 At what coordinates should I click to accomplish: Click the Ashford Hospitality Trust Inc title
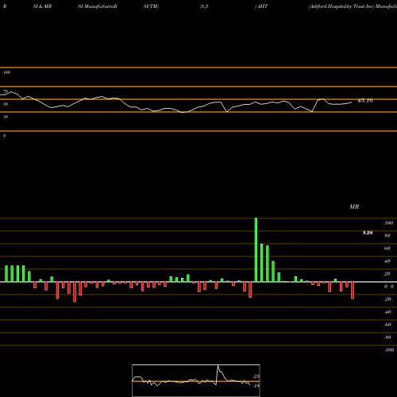click(341, 6)
